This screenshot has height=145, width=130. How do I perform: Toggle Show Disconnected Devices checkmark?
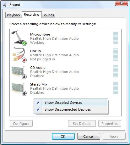click(x=38, y=109)
